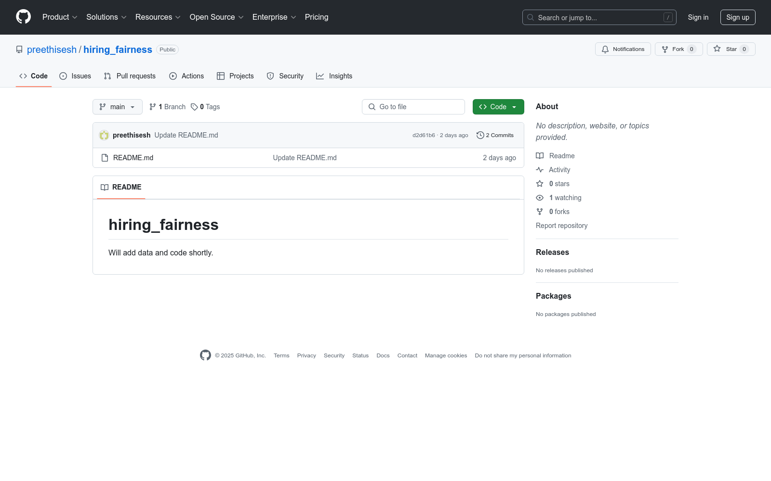Viewport: 771px width, 481px height.
Task: Click the GitHub logo in header
Action: 23,17
